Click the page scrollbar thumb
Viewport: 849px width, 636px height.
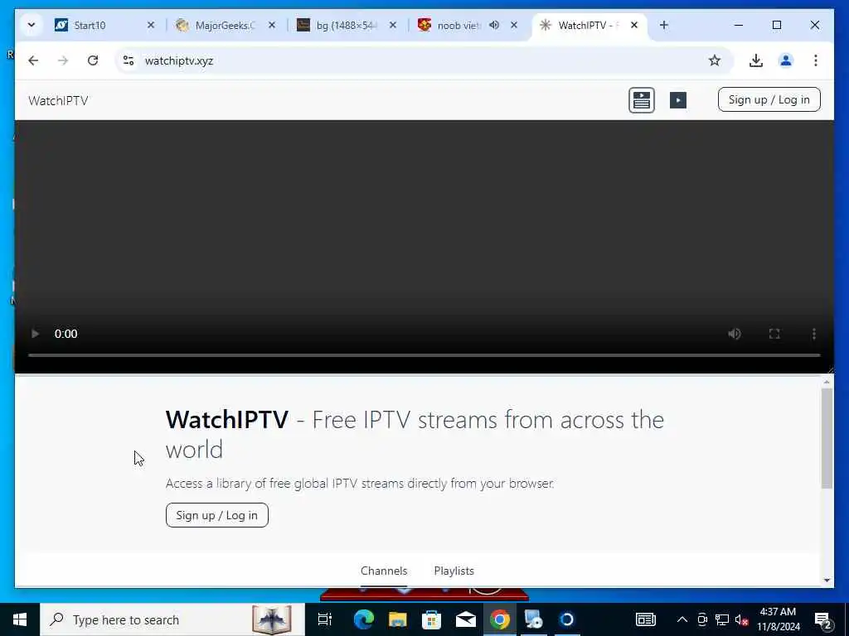click(827, 438)
